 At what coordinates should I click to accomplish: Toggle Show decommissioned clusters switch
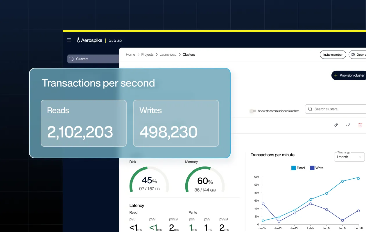(x=253, y=111)
